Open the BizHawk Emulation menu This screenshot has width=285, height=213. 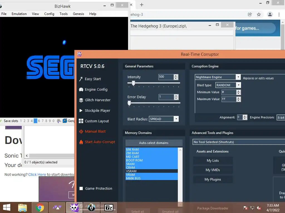(x=19, y=14)
